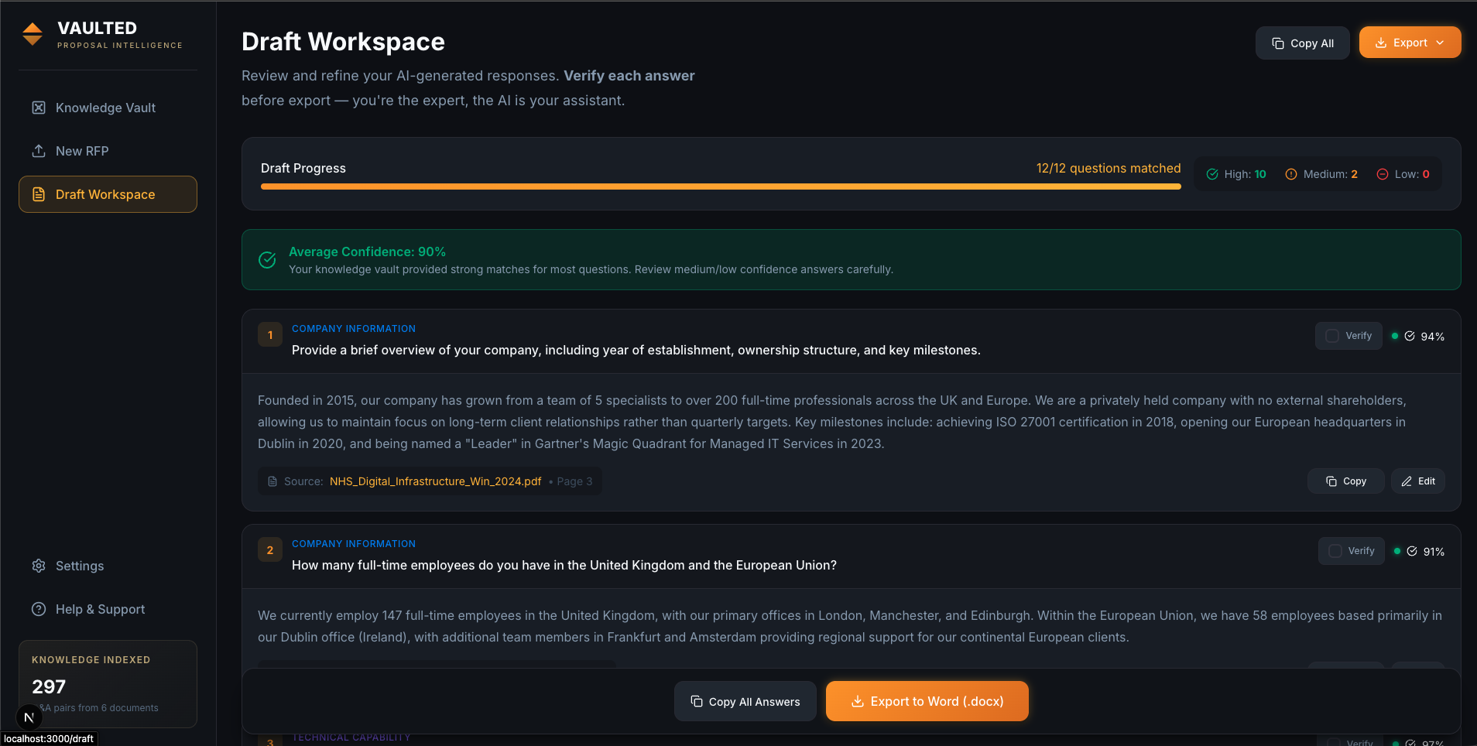Viewport: 1477px width, 746px height.
Task: Tick the Verify checkbox for question 1
Action: tap(1332, 336)
